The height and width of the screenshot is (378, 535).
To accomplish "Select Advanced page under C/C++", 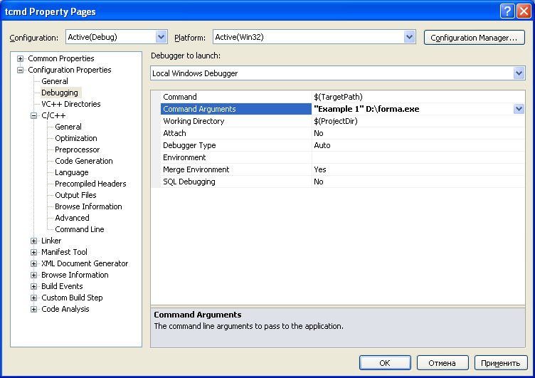I will coord(72,218).
